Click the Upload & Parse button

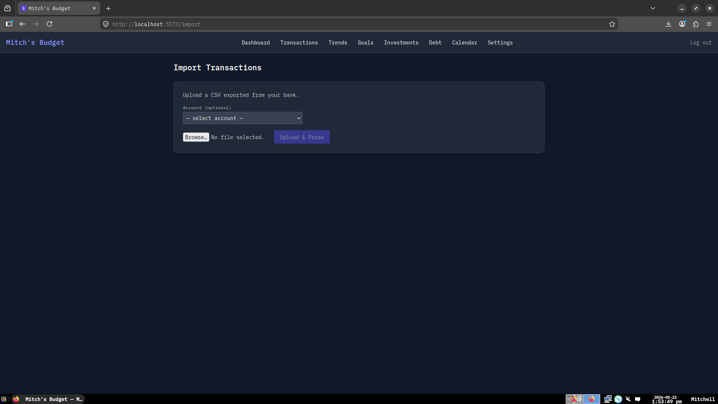(x=302, y=137)
